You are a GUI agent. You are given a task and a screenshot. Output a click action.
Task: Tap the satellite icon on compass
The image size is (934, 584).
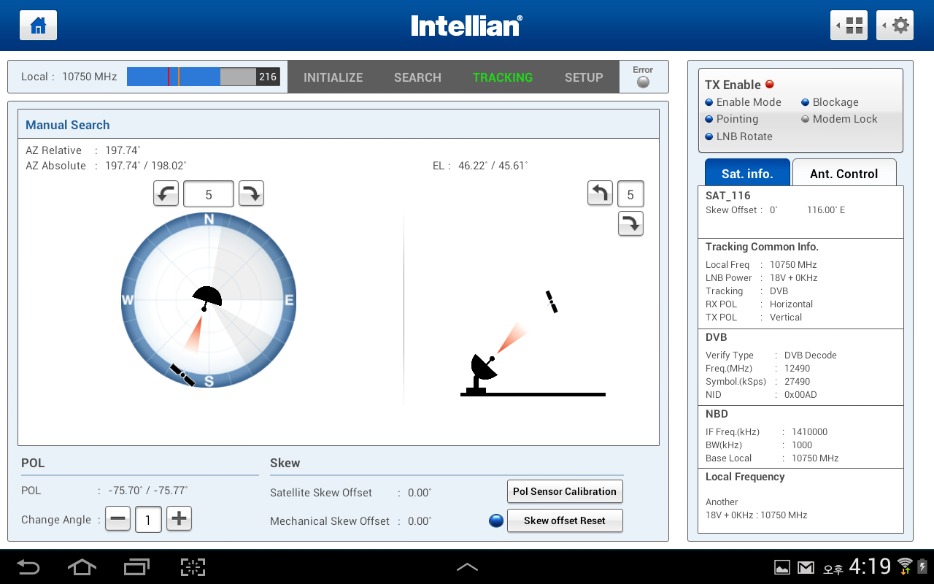182,374
